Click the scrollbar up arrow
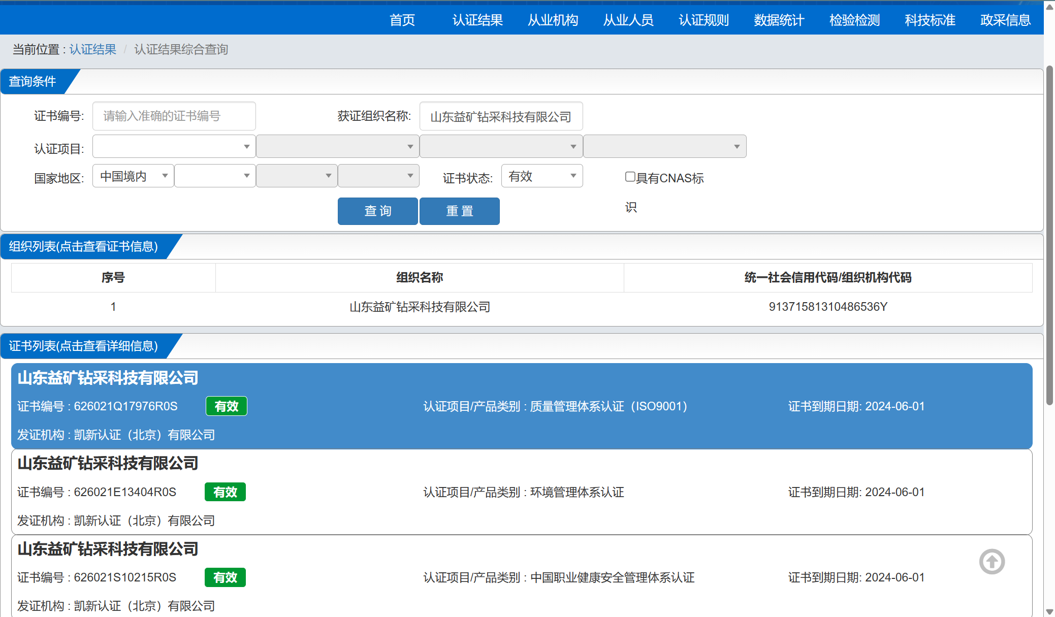The height and width of the screenshot is (617, 1055). pyautogui.click(x=1049, y=7)
